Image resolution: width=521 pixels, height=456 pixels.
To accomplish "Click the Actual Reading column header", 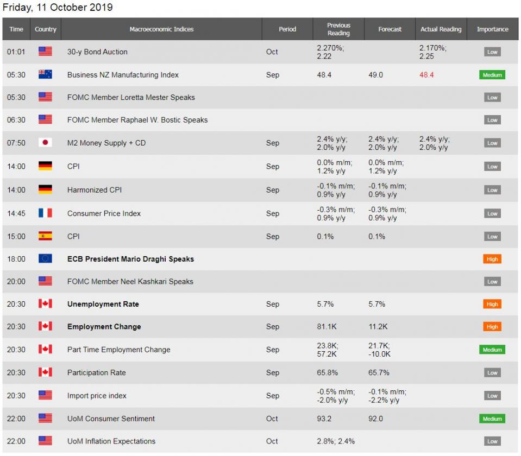I will [441, 29].
